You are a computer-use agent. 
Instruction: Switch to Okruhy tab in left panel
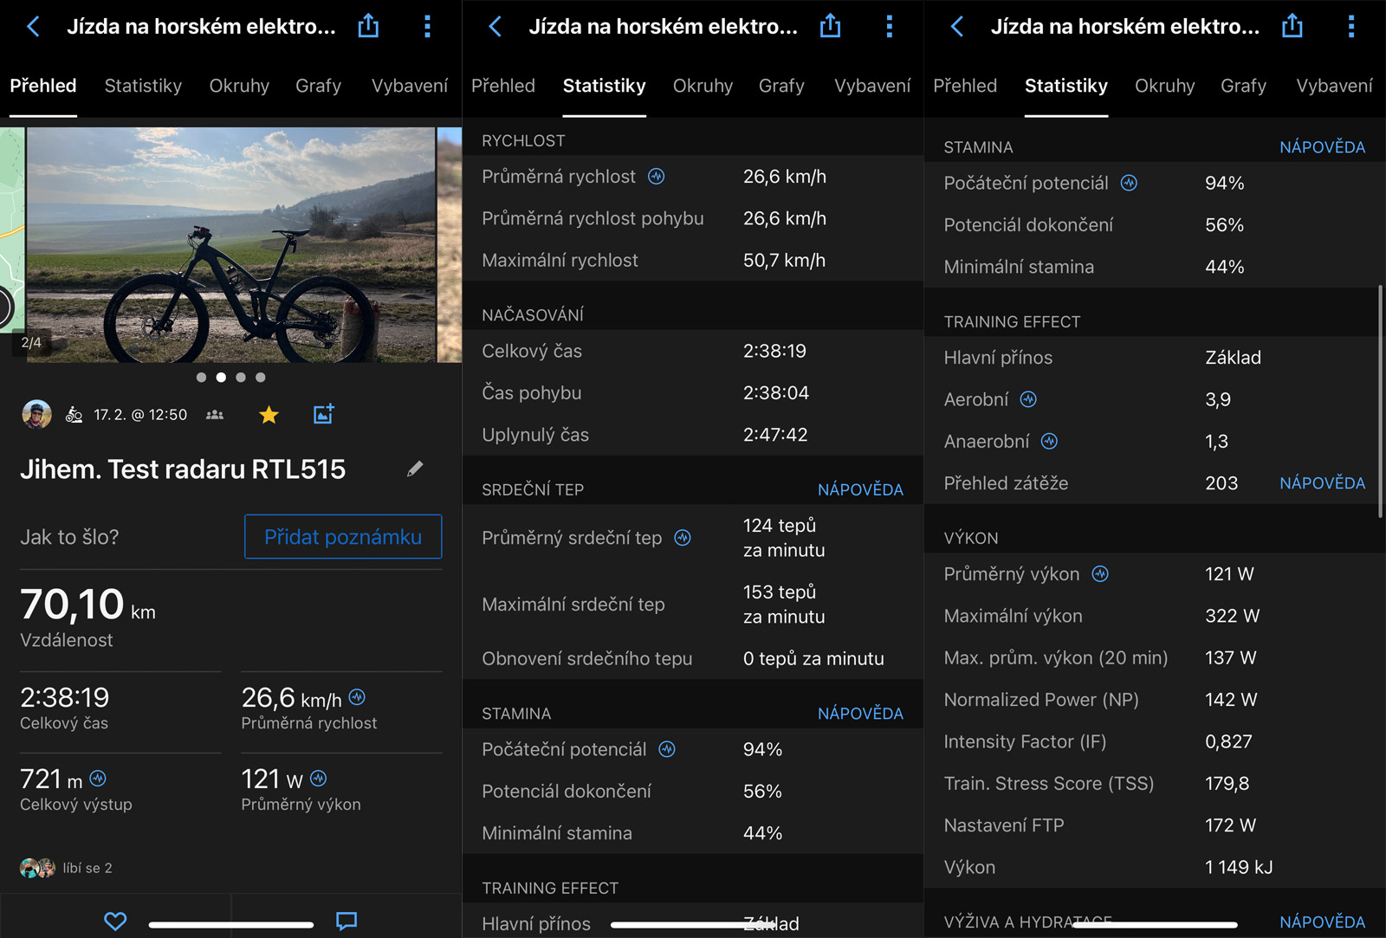click(x=239, y=86)
